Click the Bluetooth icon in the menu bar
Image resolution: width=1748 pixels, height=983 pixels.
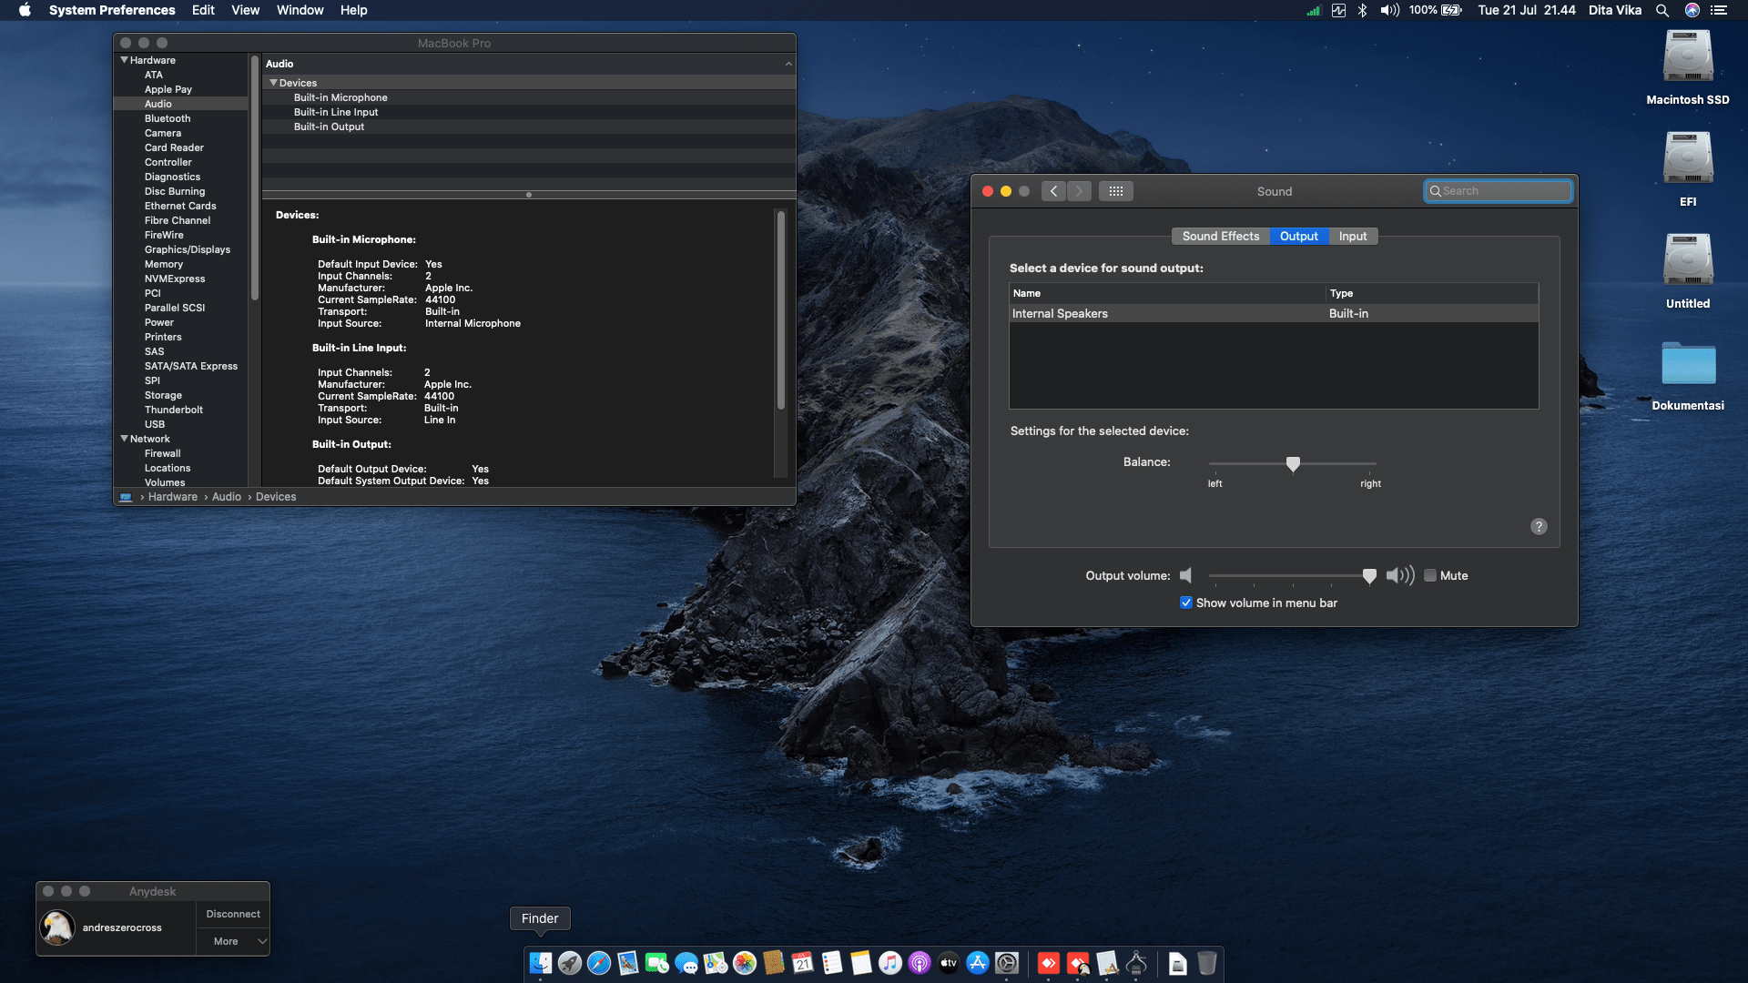pyautogui.click(x=1363, y=10)
